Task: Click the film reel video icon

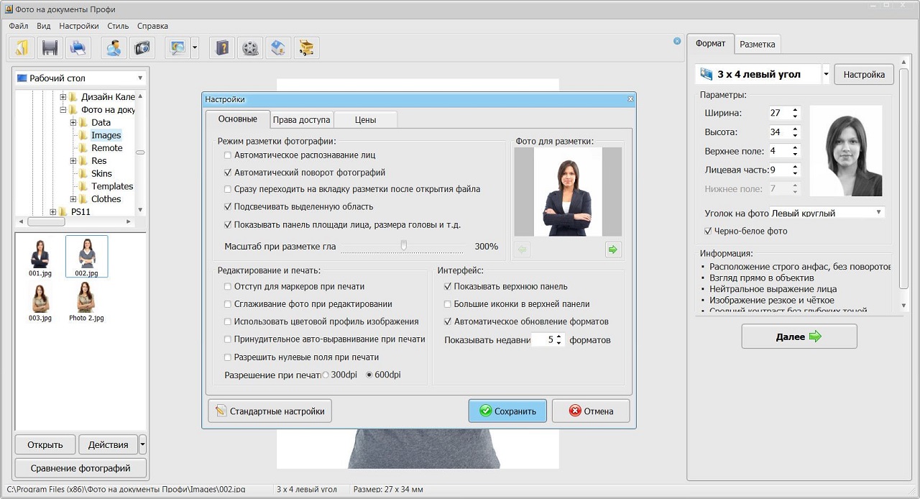Action: coord(250,48)
